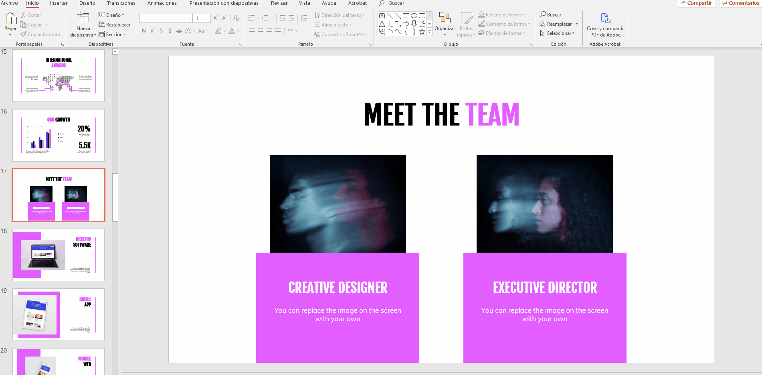Open the Archivo menu
This screenshot has width=762, height=375.
click(x=9, y=3)
